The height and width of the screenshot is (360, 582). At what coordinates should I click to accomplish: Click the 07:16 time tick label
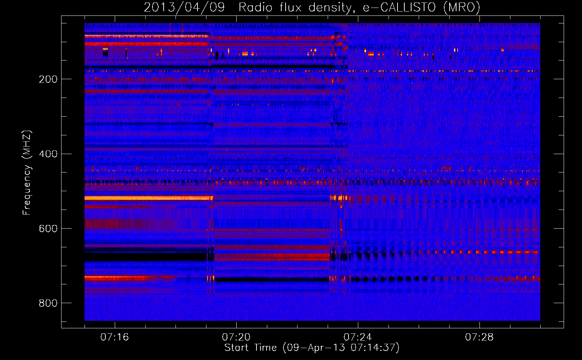(114, 337)
